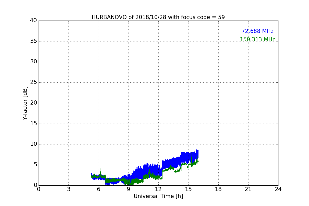The width and height of the screenshot is (309, 206).
Task: Click the y-axis tick label '40'
Action: (x=33, y=21)
